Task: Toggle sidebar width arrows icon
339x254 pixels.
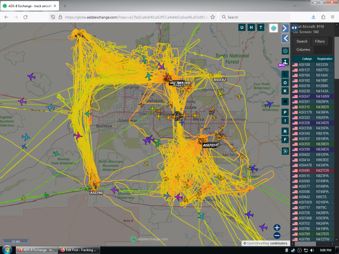Action: 294,28
